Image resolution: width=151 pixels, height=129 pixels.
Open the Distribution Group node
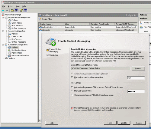click(x=19, y=50)
